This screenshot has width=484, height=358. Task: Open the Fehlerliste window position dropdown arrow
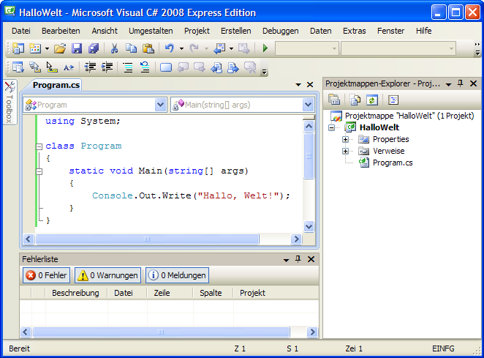pos(286,260)
